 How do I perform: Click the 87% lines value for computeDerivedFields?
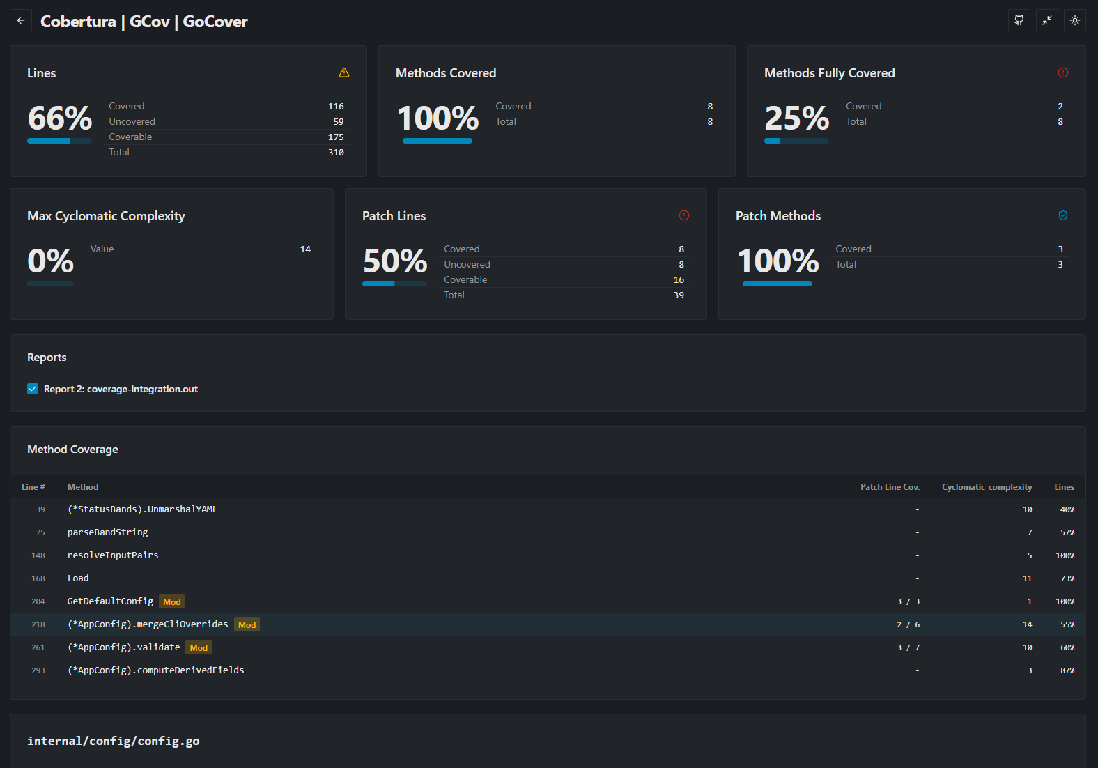coord(1067,670)
